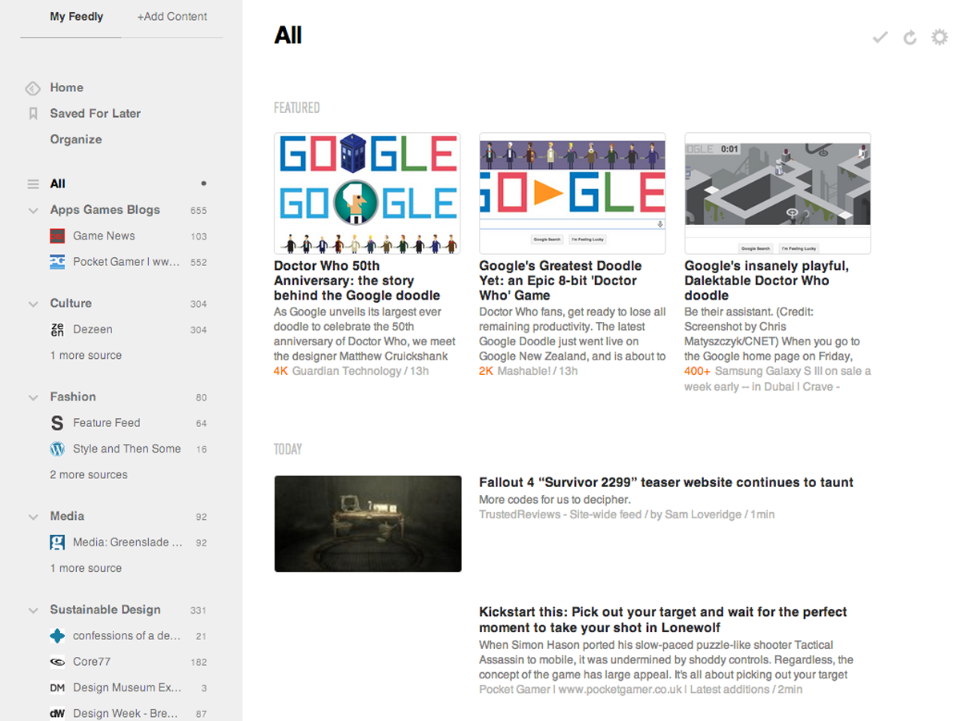Viewport: 961px width, 721px height.
Task: Go to Home in sidebar
Action: 66,87
